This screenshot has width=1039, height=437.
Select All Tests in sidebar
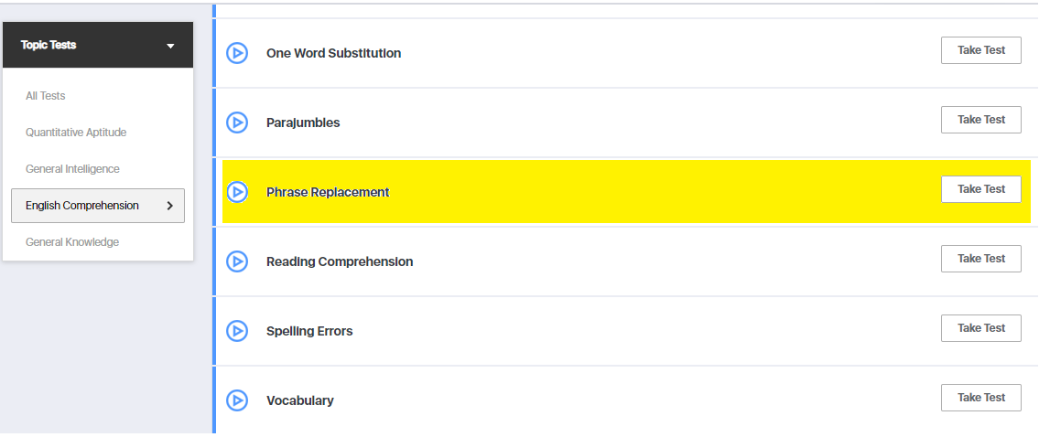pos(46,96)
